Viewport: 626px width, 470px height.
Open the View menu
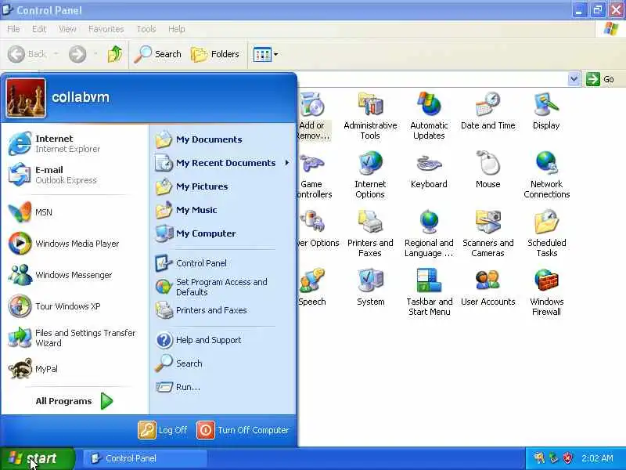(67, 29)
